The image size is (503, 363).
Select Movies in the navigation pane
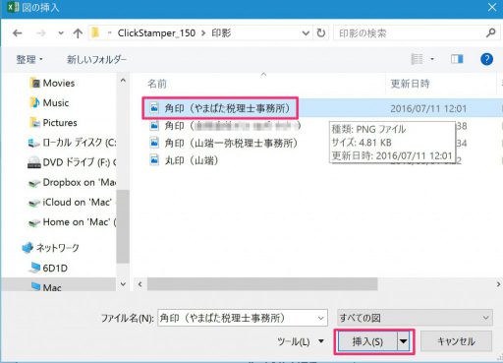[x=52, y=84]
